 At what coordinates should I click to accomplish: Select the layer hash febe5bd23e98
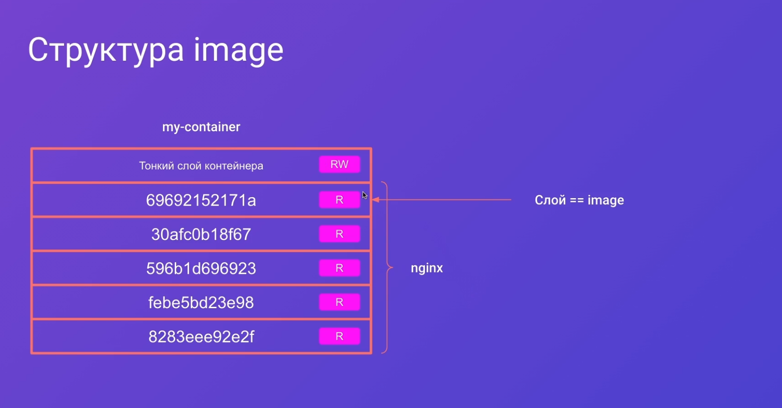coord(201,303)
